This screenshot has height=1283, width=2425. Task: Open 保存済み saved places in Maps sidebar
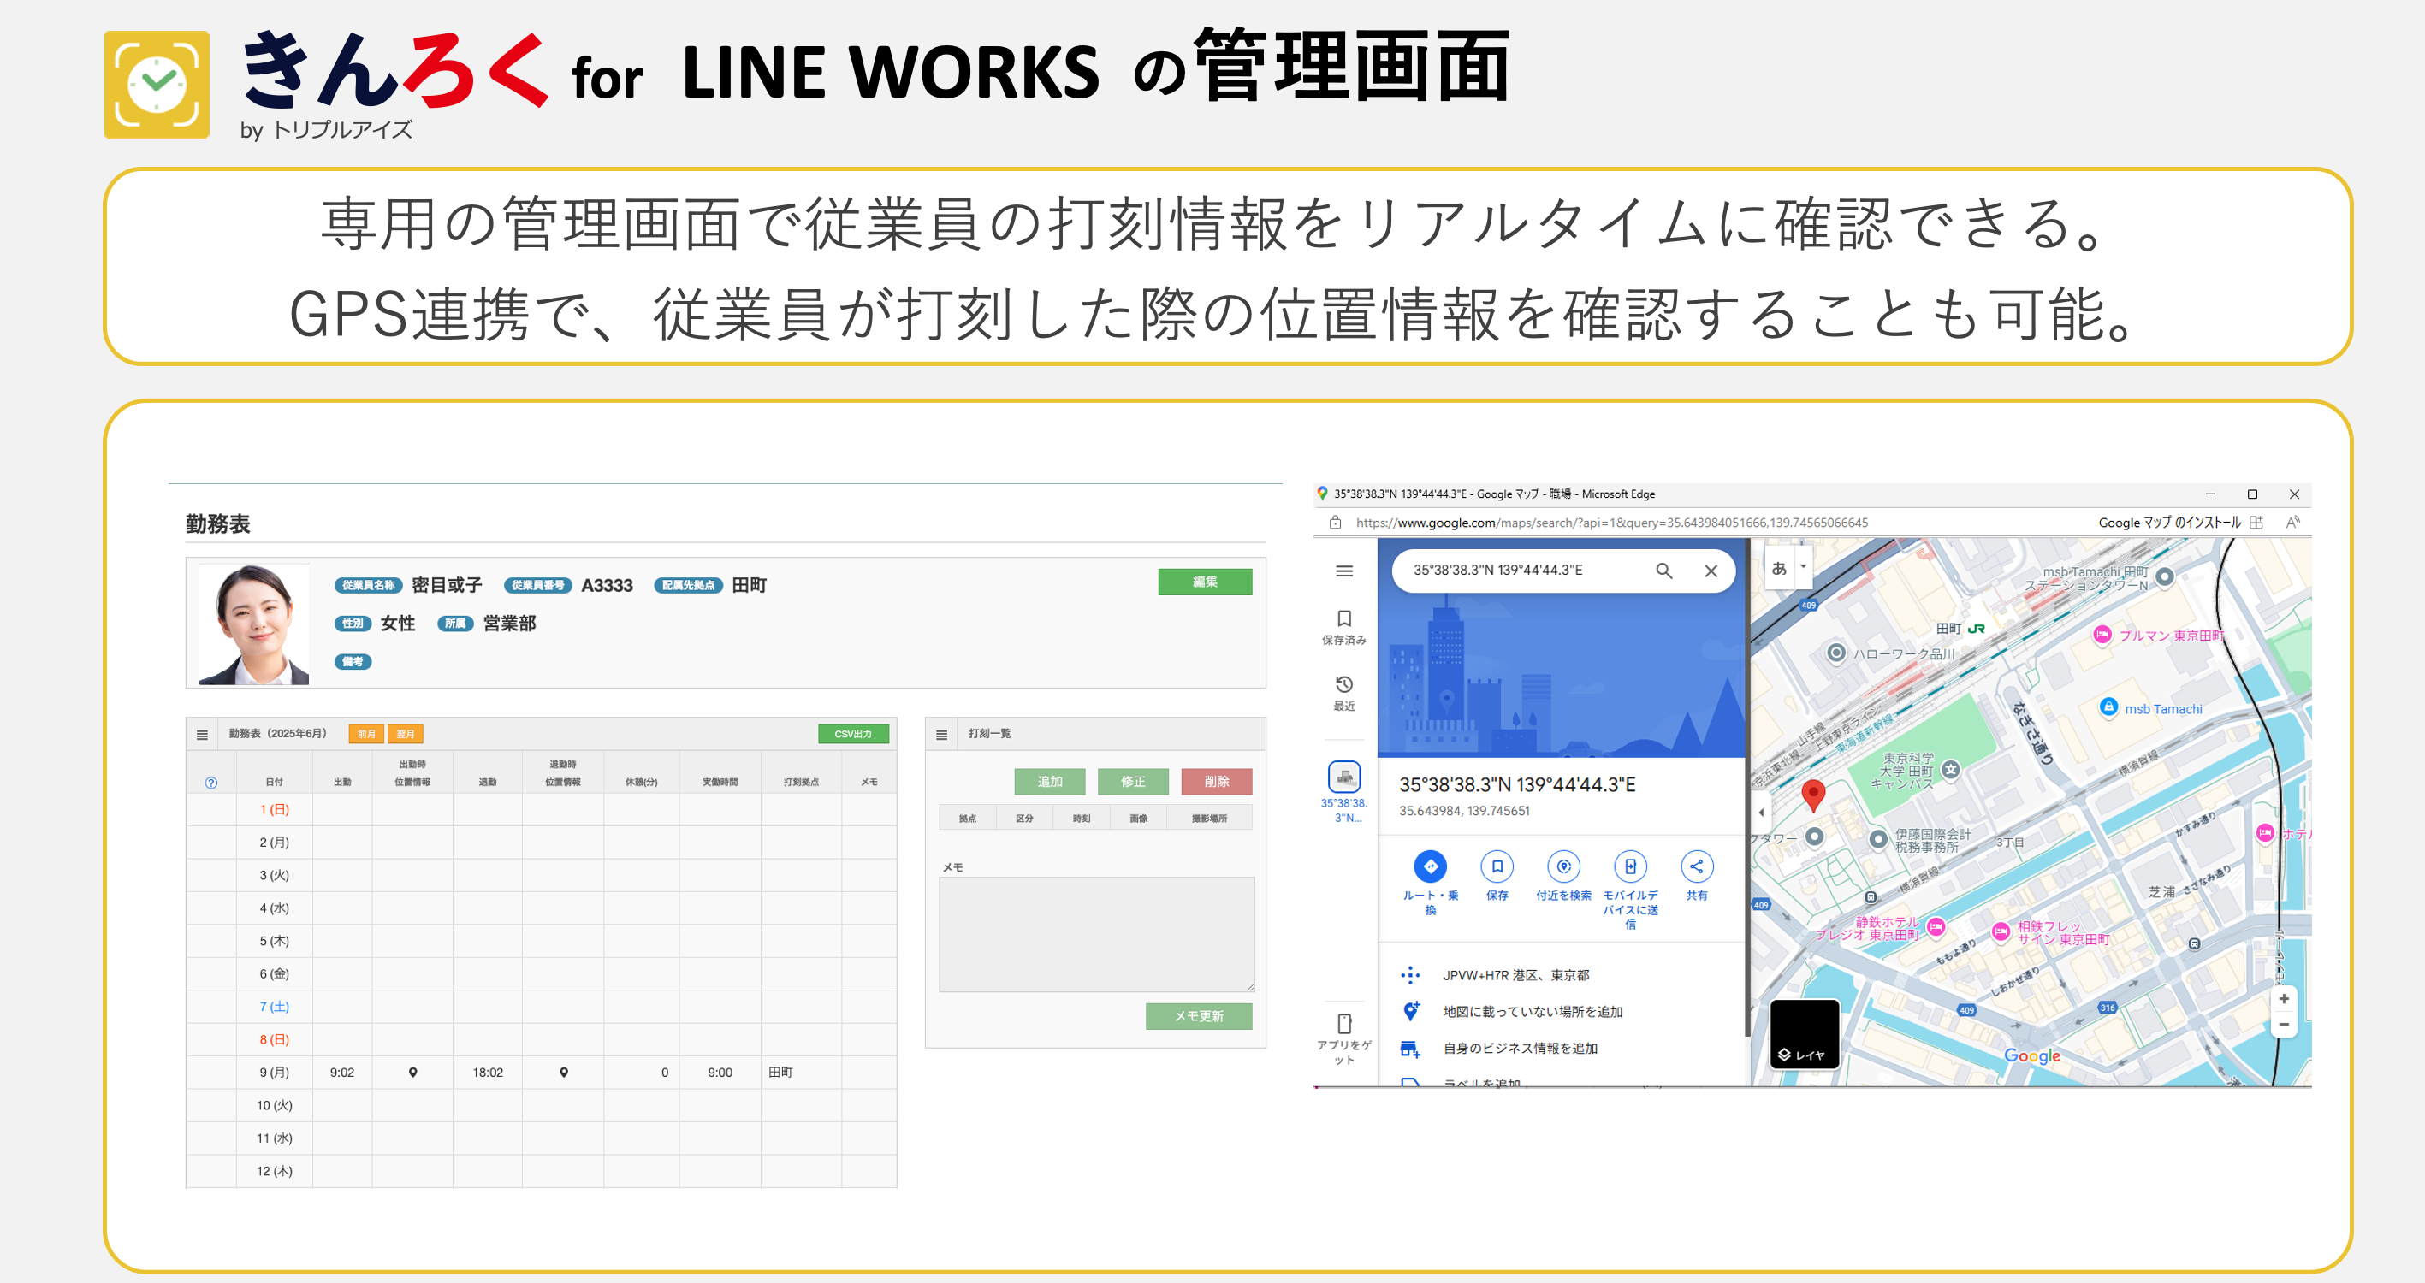[1344, 627]
